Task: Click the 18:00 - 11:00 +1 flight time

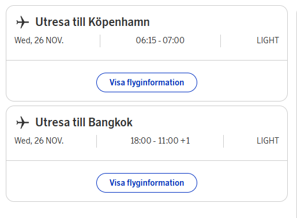Action: point(160,141)
